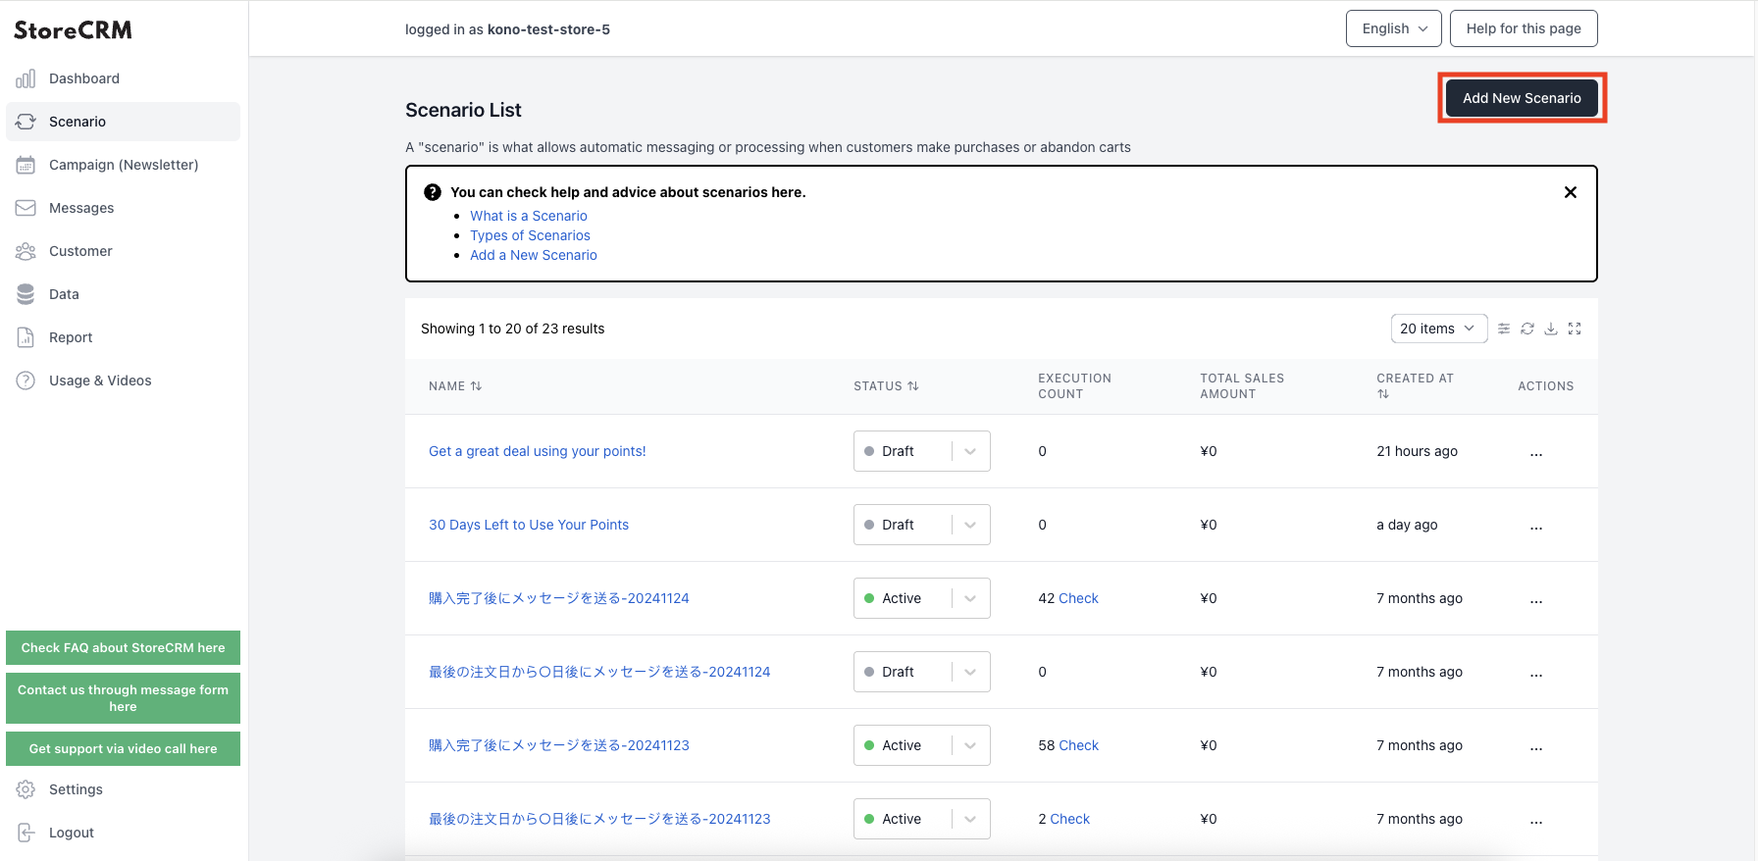Click the Messages envelope icon

pos(26,208)
